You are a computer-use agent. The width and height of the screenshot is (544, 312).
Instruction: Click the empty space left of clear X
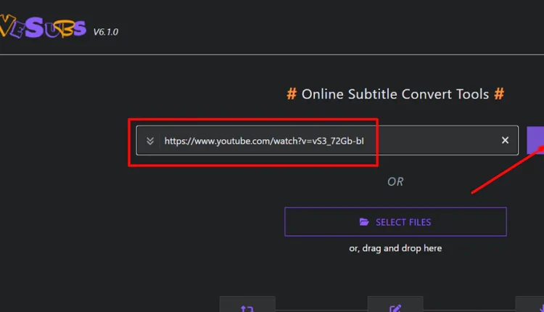(442, 140)
